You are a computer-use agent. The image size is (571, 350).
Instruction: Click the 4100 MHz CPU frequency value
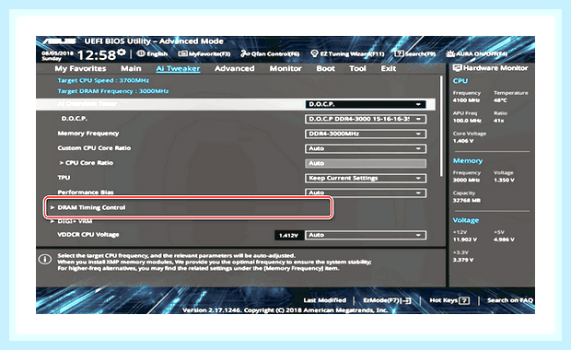click(x=466, y=100)
